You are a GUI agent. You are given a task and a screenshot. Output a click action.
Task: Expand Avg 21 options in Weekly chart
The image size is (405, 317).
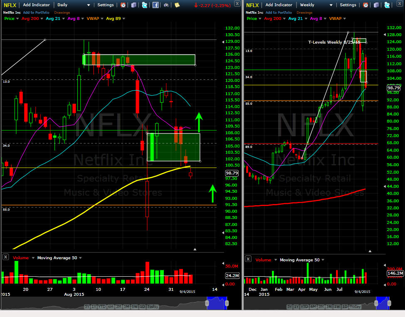click(306, 19)
